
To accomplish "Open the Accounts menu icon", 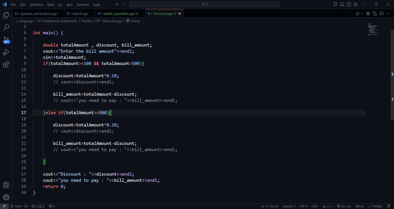I will pos(6,185).
